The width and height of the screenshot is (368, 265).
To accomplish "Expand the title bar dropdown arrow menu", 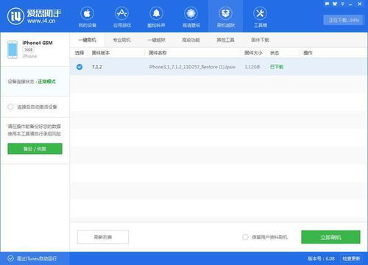I will (x=342, y=4).
